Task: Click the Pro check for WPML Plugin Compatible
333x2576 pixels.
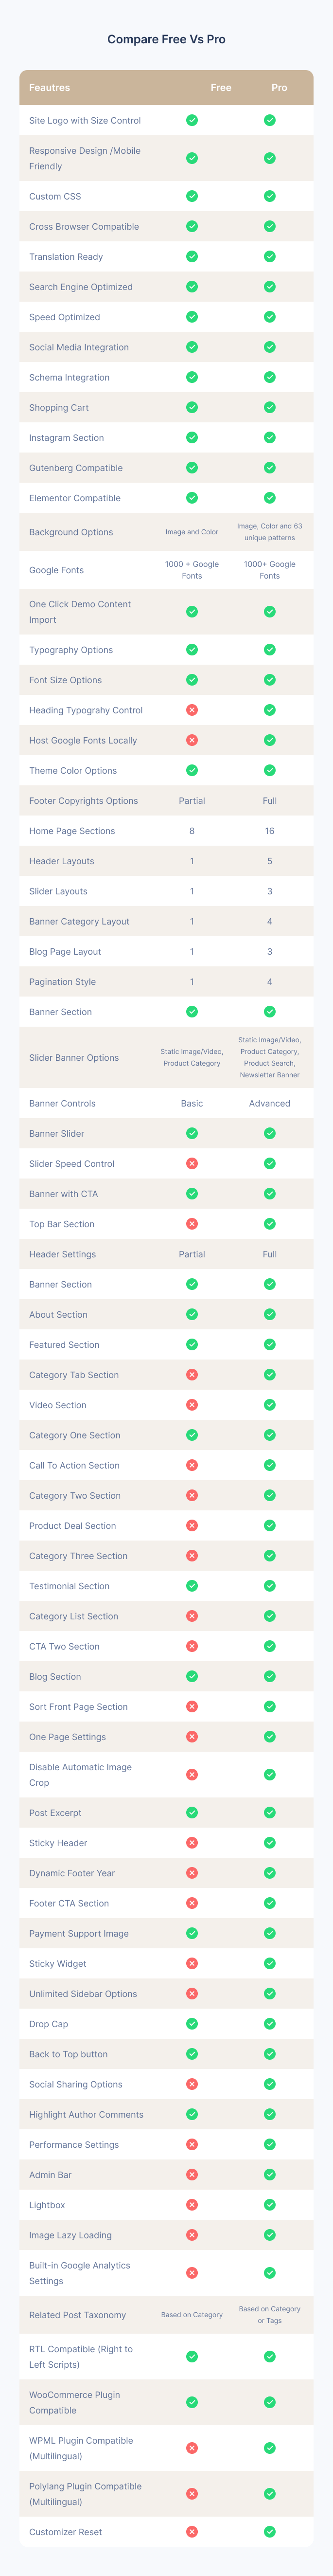Action: (x=270, y=2448)
